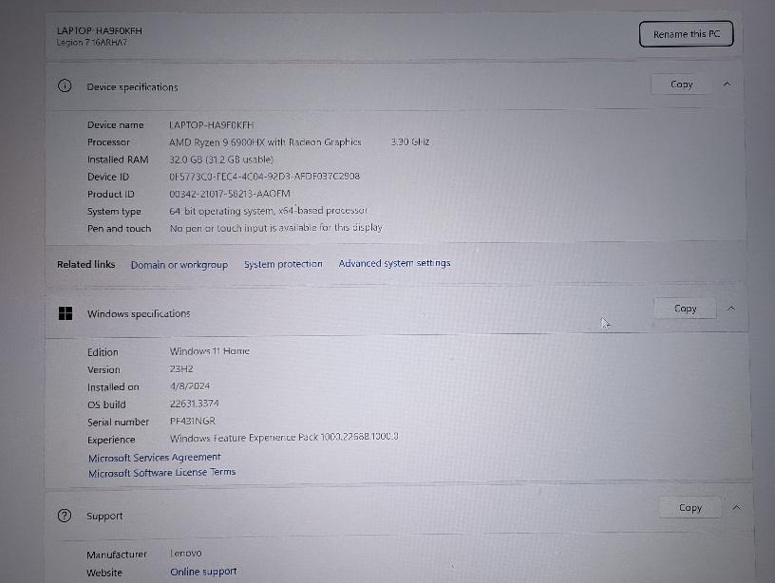Select the AMD Ryzen 9 6900HX processor text
Screen dimensions: 775x583
pos(265,142)
